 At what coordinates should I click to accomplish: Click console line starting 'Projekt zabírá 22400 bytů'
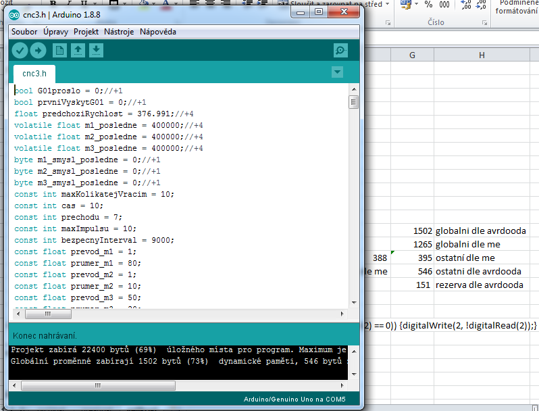(x=179, y=349)
